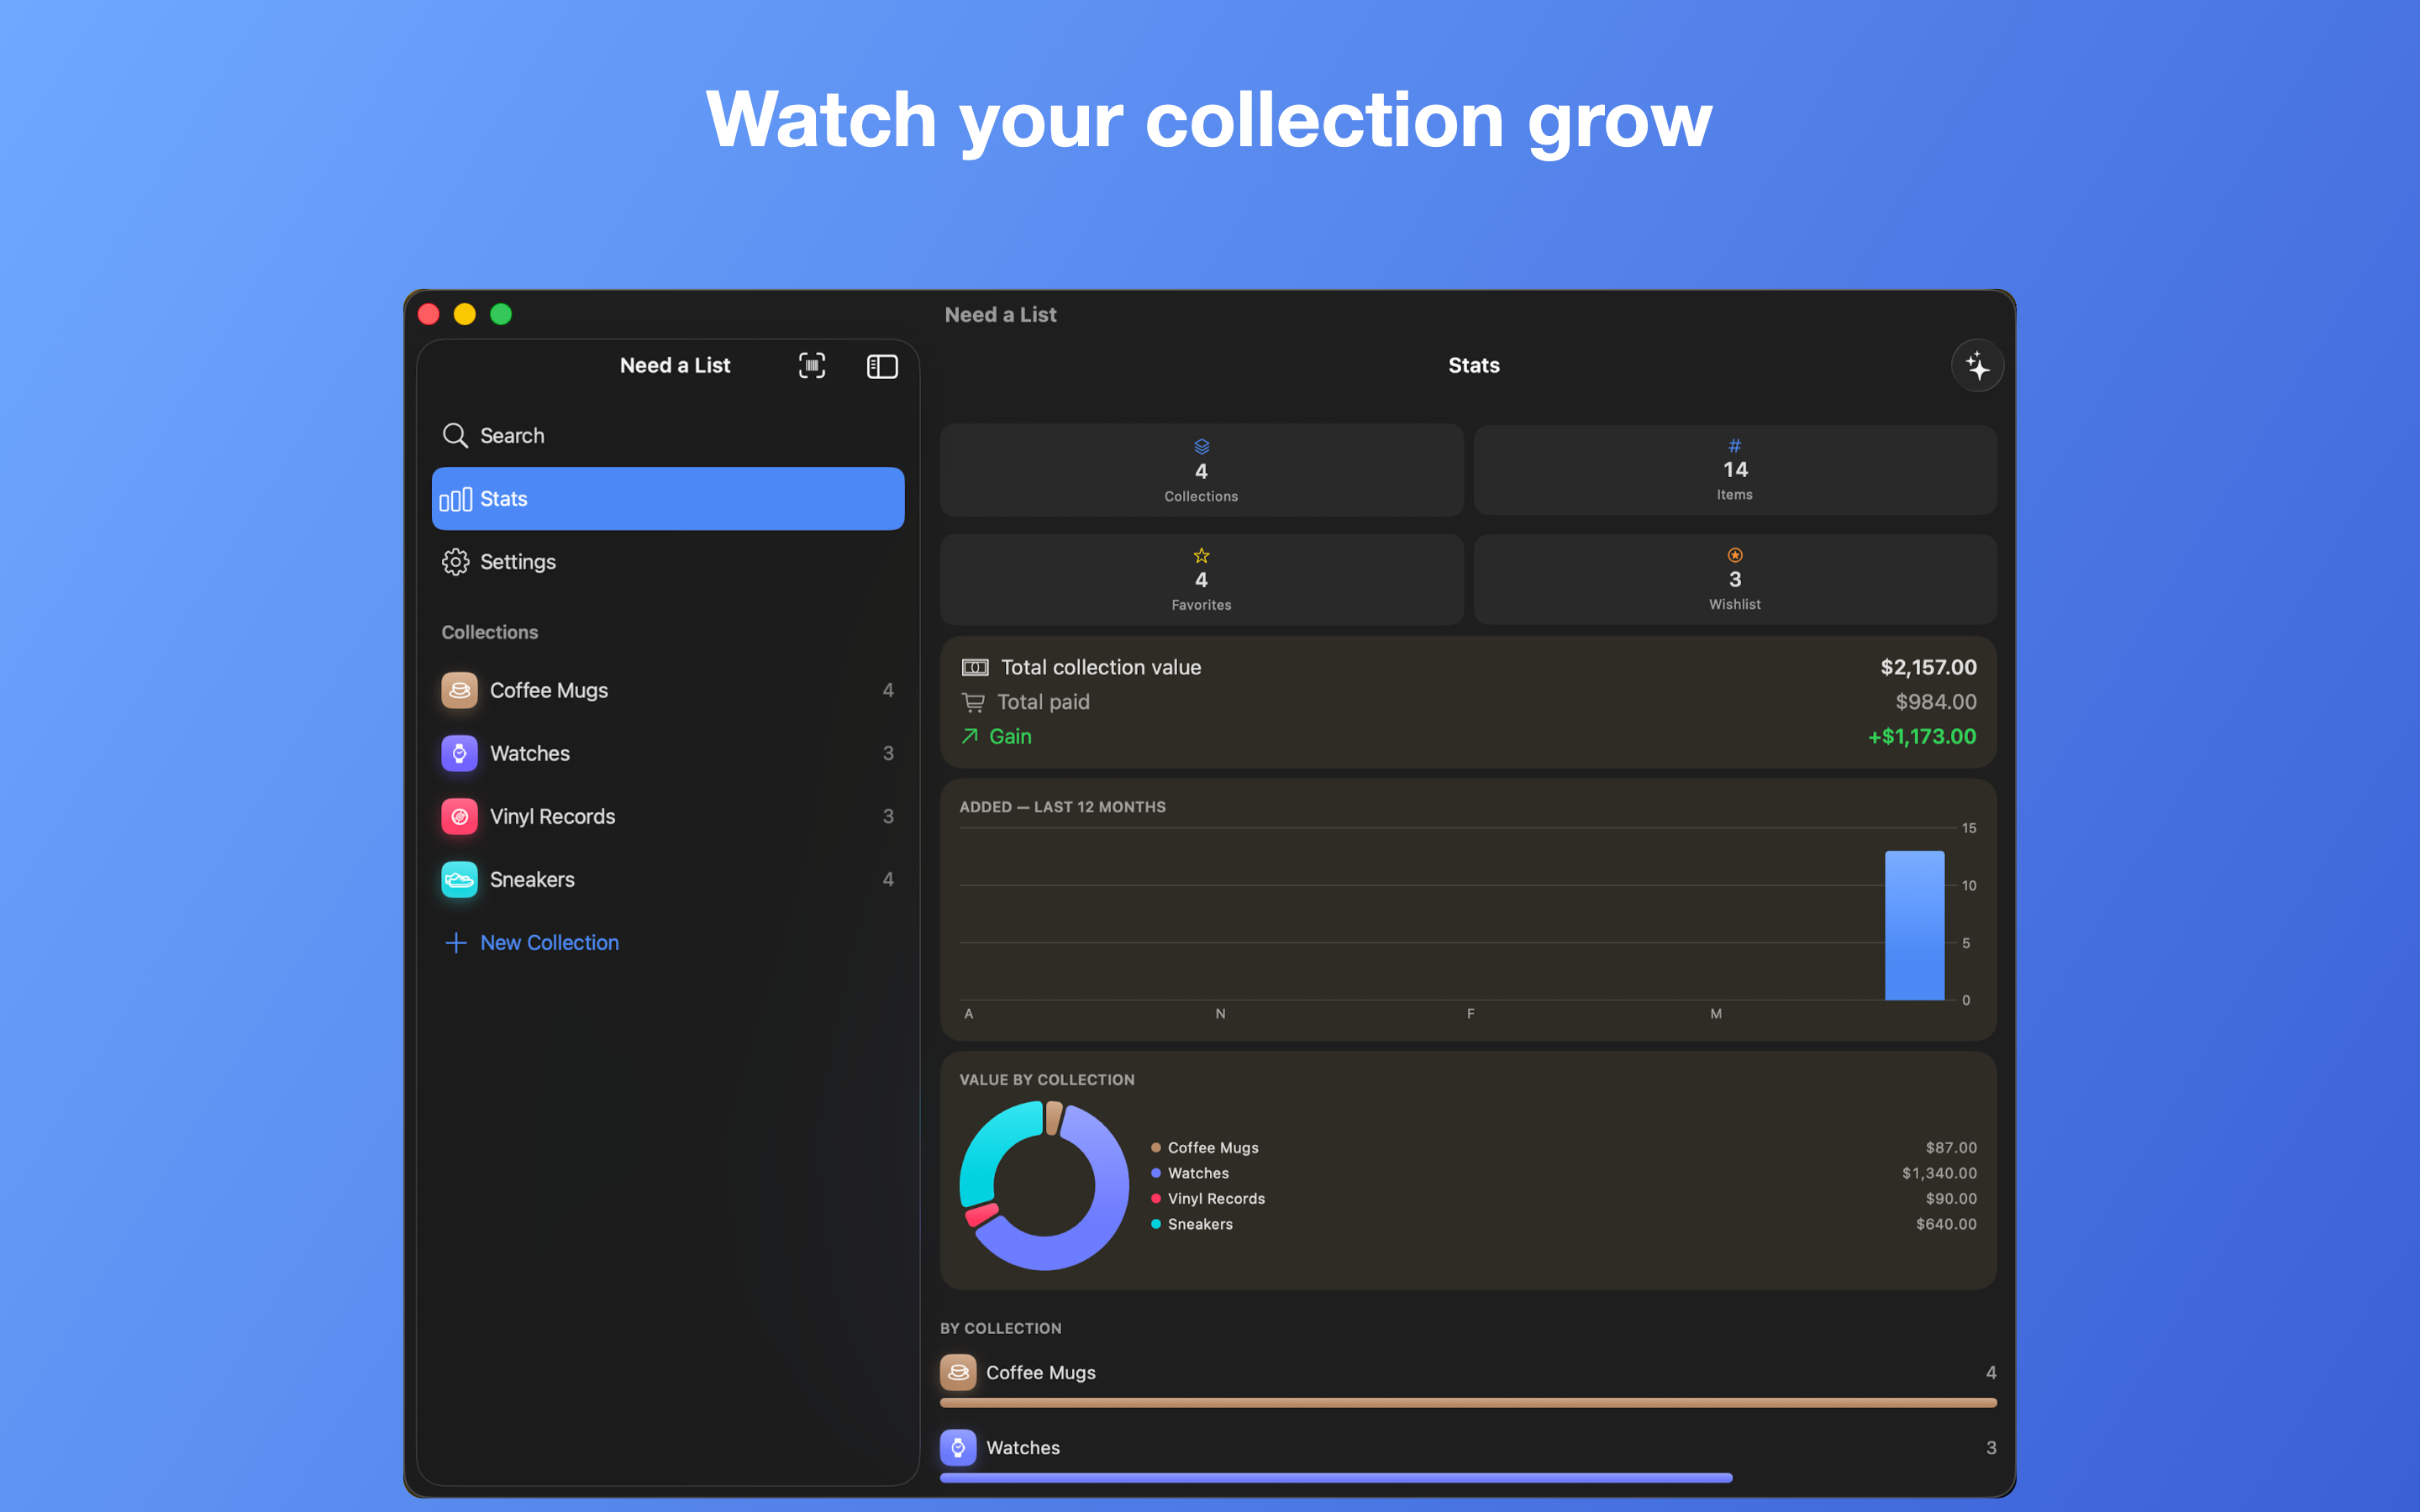2420x1512 pixels.
Task: Click the green zoom window button
Action: pos(501,314)
